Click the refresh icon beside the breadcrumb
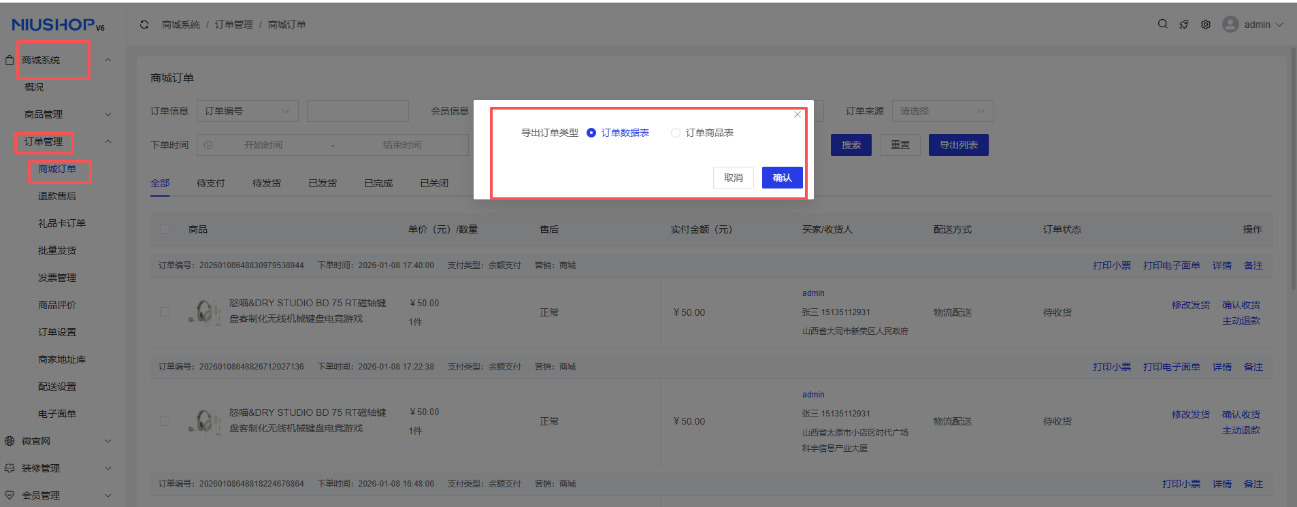The width and height of the screenshot is (1297, 507). [144, 24]
